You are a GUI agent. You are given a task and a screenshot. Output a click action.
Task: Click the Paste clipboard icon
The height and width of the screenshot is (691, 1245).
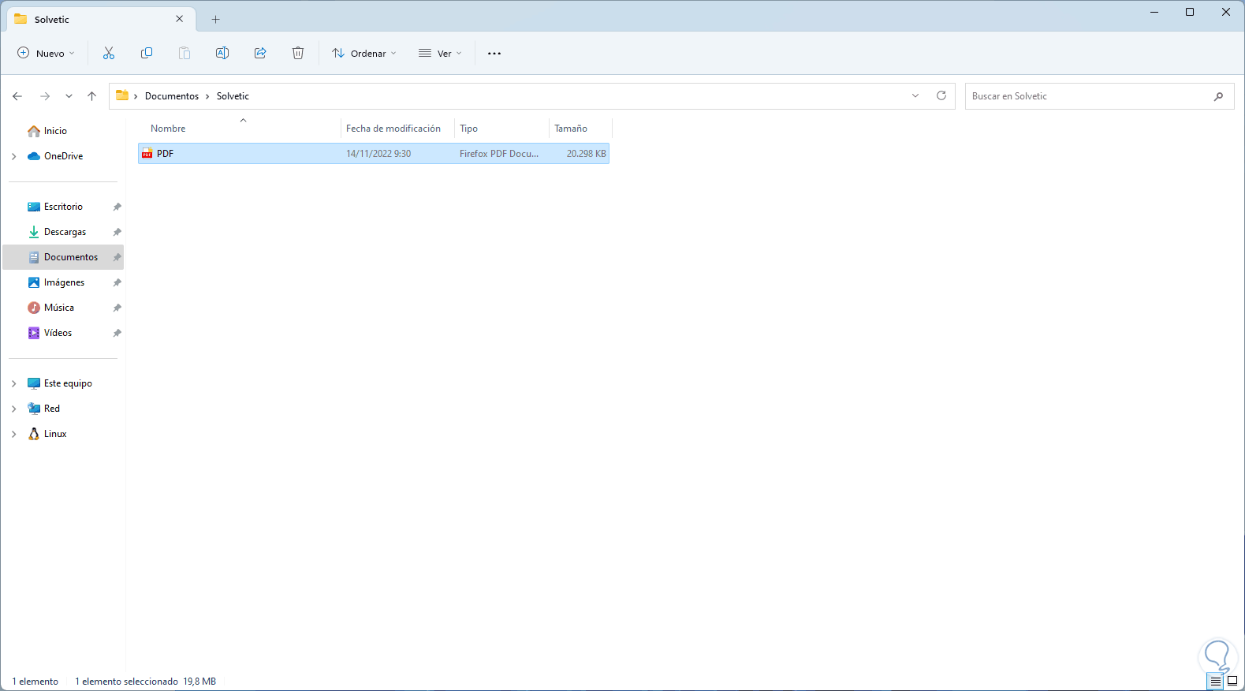(x=185, y=53)
